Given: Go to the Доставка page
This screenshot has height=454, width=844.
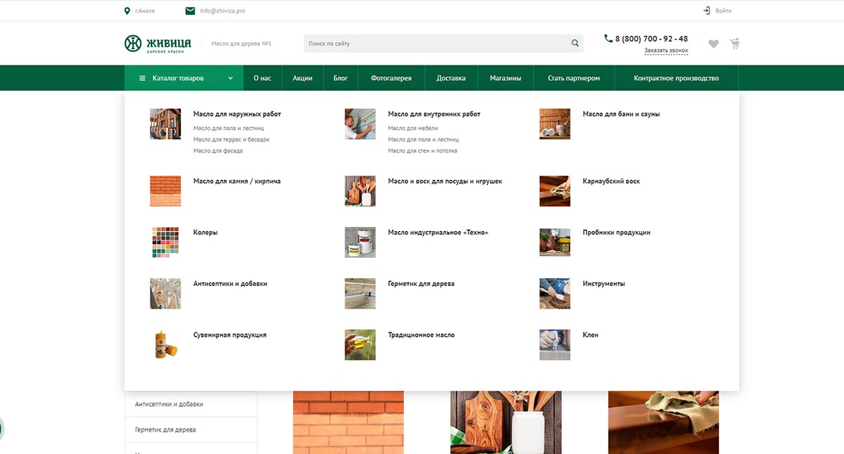Looking at the screenshot, I should pos(451,78).
